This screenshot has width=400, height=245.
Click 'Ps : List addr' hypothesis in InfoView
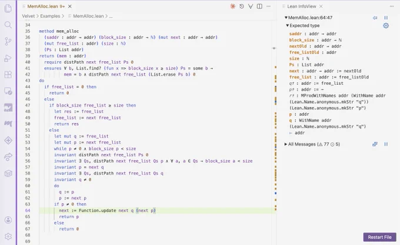pos(306,65)
